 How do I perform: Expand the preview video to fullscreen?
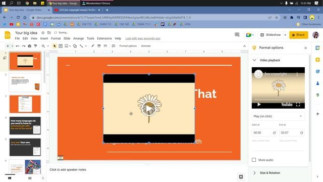coord(298,105)
